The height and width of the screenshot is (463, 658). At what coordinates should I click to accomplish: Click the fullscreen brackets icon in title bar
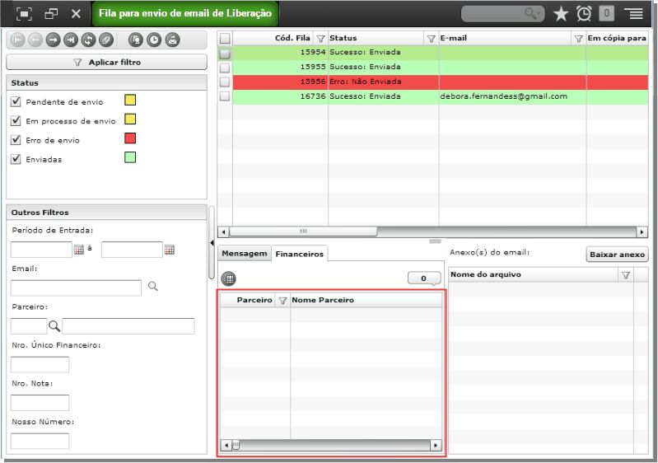click(x=24, y=14)
